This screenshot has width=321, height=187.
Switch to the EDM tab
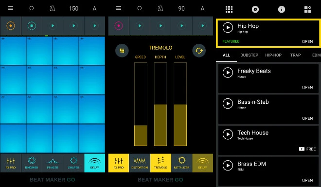click(316, 55)
